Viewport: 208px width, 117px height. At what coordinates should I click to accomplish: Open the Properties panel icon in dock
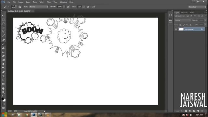[170, 21]
